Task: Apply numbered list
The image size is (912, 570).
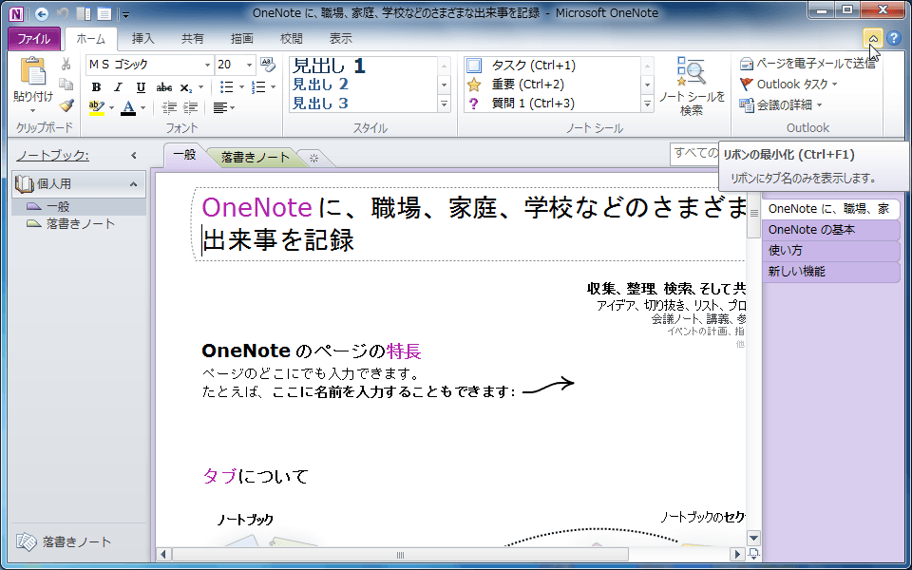Action: 258,87
